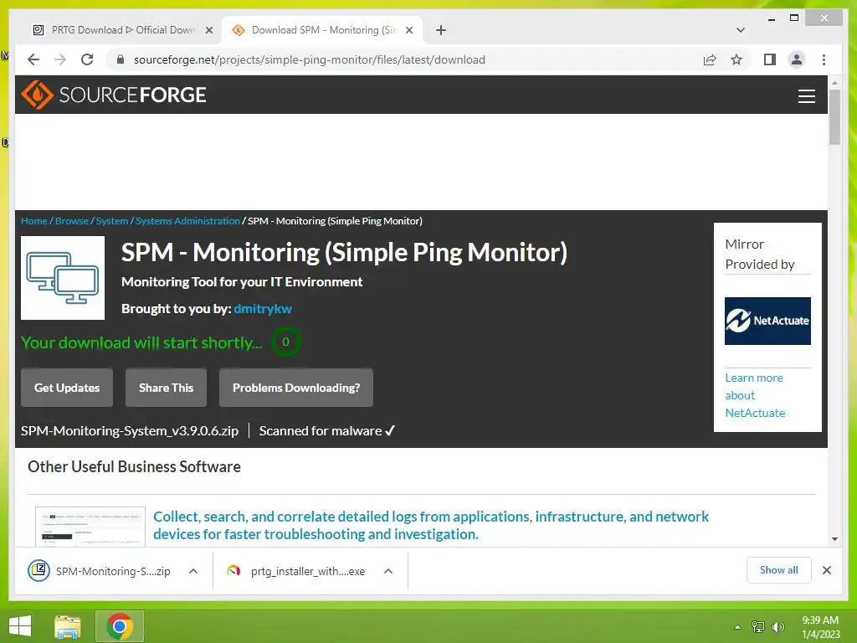View site information via the padlock icon
This screenshot has width=857, height=643.
pos(121,59)
